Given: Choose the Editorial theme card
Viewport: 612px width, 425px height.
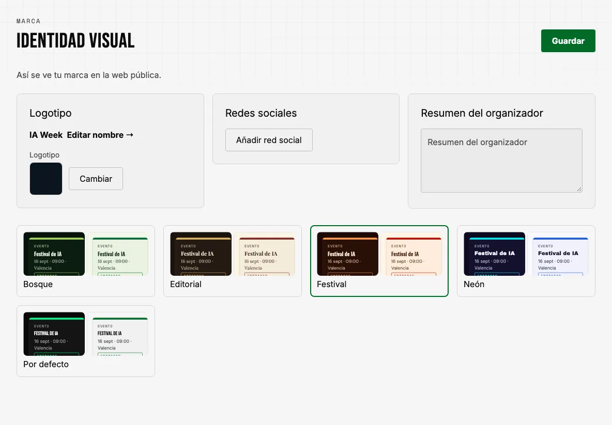Looking at the screenshot, I should [233, 261].
